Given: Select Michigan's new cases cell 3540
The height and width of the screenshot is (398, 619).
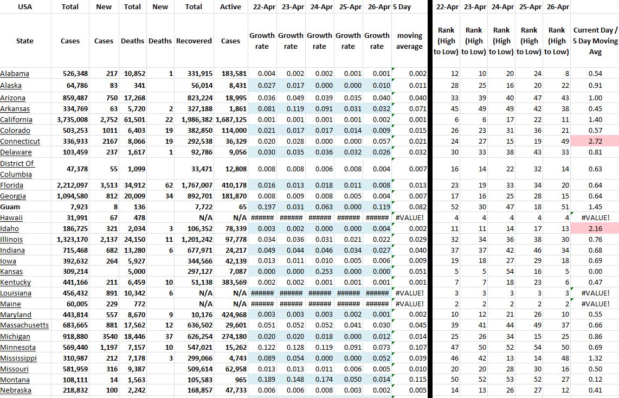Looking at the screenshot, I should point(102,337).
